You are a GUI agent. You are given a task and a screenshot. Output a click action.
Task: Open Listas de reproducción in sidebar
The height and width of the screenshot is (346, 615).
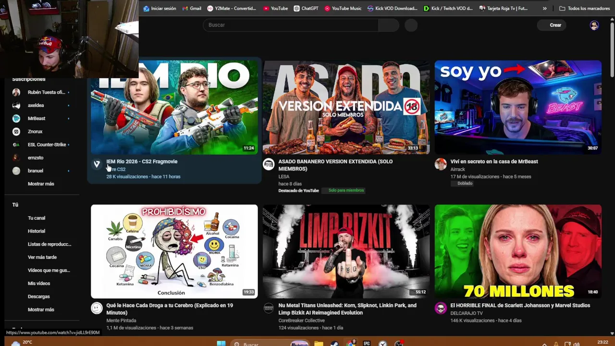49,244
